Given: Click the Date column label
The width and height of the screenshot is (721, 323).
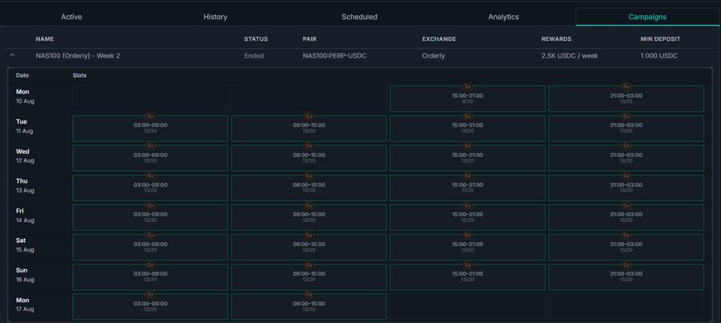Looking at the screenshot, I should pyautogui.click(x=22, y=75).
